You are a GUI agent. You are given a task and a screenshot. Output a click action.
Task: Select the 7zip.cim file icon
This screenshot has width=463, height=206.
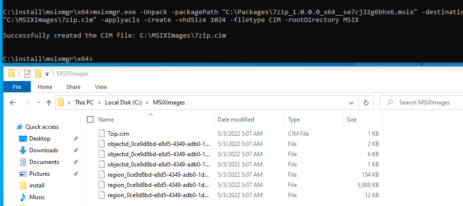tap(102, 133)
